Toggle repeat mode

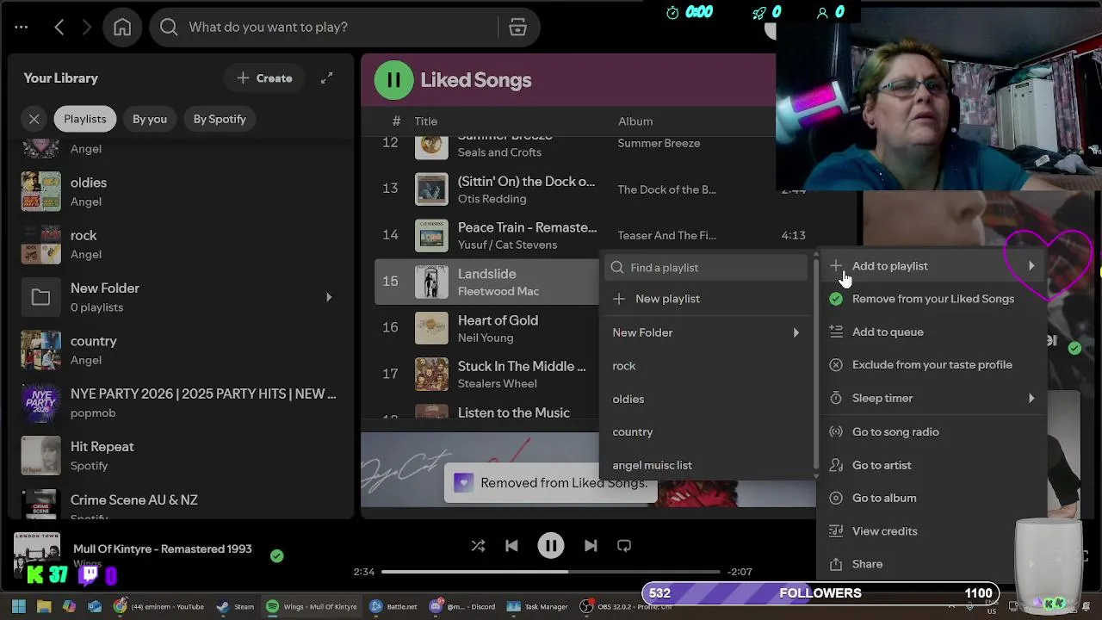click(x=624, y=546)
